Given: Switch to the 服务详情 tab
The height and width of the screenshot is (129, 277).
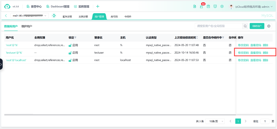Looking at the screenshot, I should point(67,17).
